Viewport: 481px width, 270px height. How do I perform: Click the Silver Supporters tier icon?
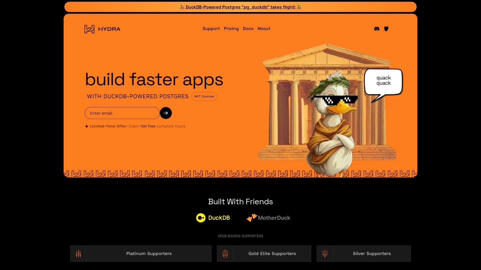[x=325, y=253]
